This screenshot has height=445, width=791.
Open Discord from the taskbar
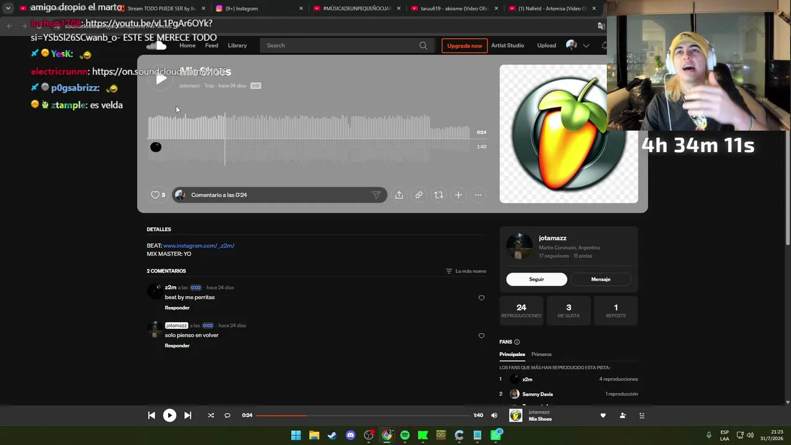pos(350,435)
